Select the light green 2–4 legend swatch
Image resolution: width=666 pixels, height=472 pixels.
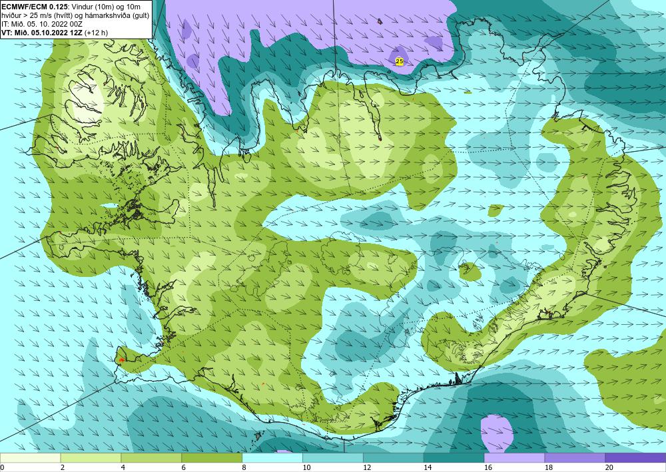tap(91, 457)
